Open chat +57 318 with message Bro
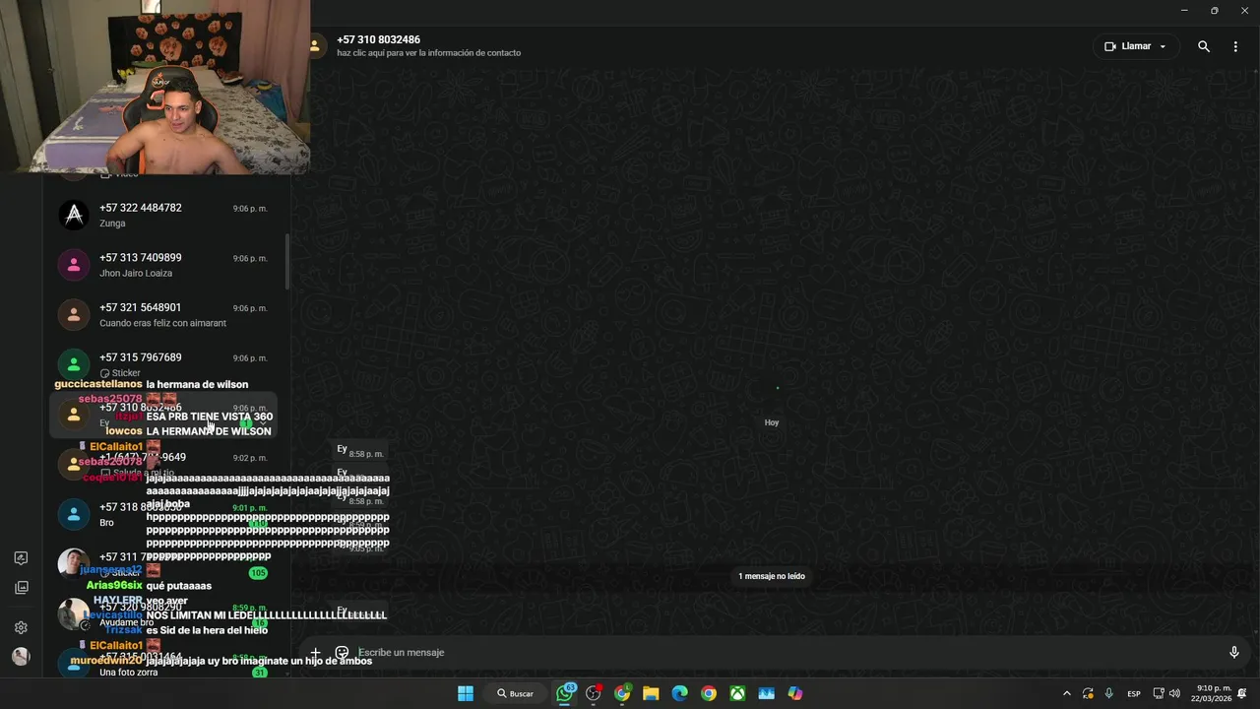This screenshot has height=709, width=1260. pos(164,514)
